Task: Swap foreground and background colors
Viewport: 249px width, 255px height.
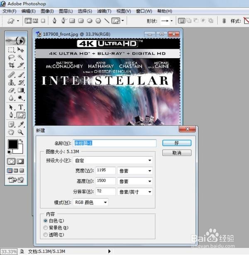Action: point(21,141)
